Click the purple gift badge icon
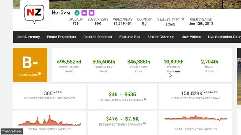Image resolution: width=241 pixels, height=135 pixels. coord(92,13)
